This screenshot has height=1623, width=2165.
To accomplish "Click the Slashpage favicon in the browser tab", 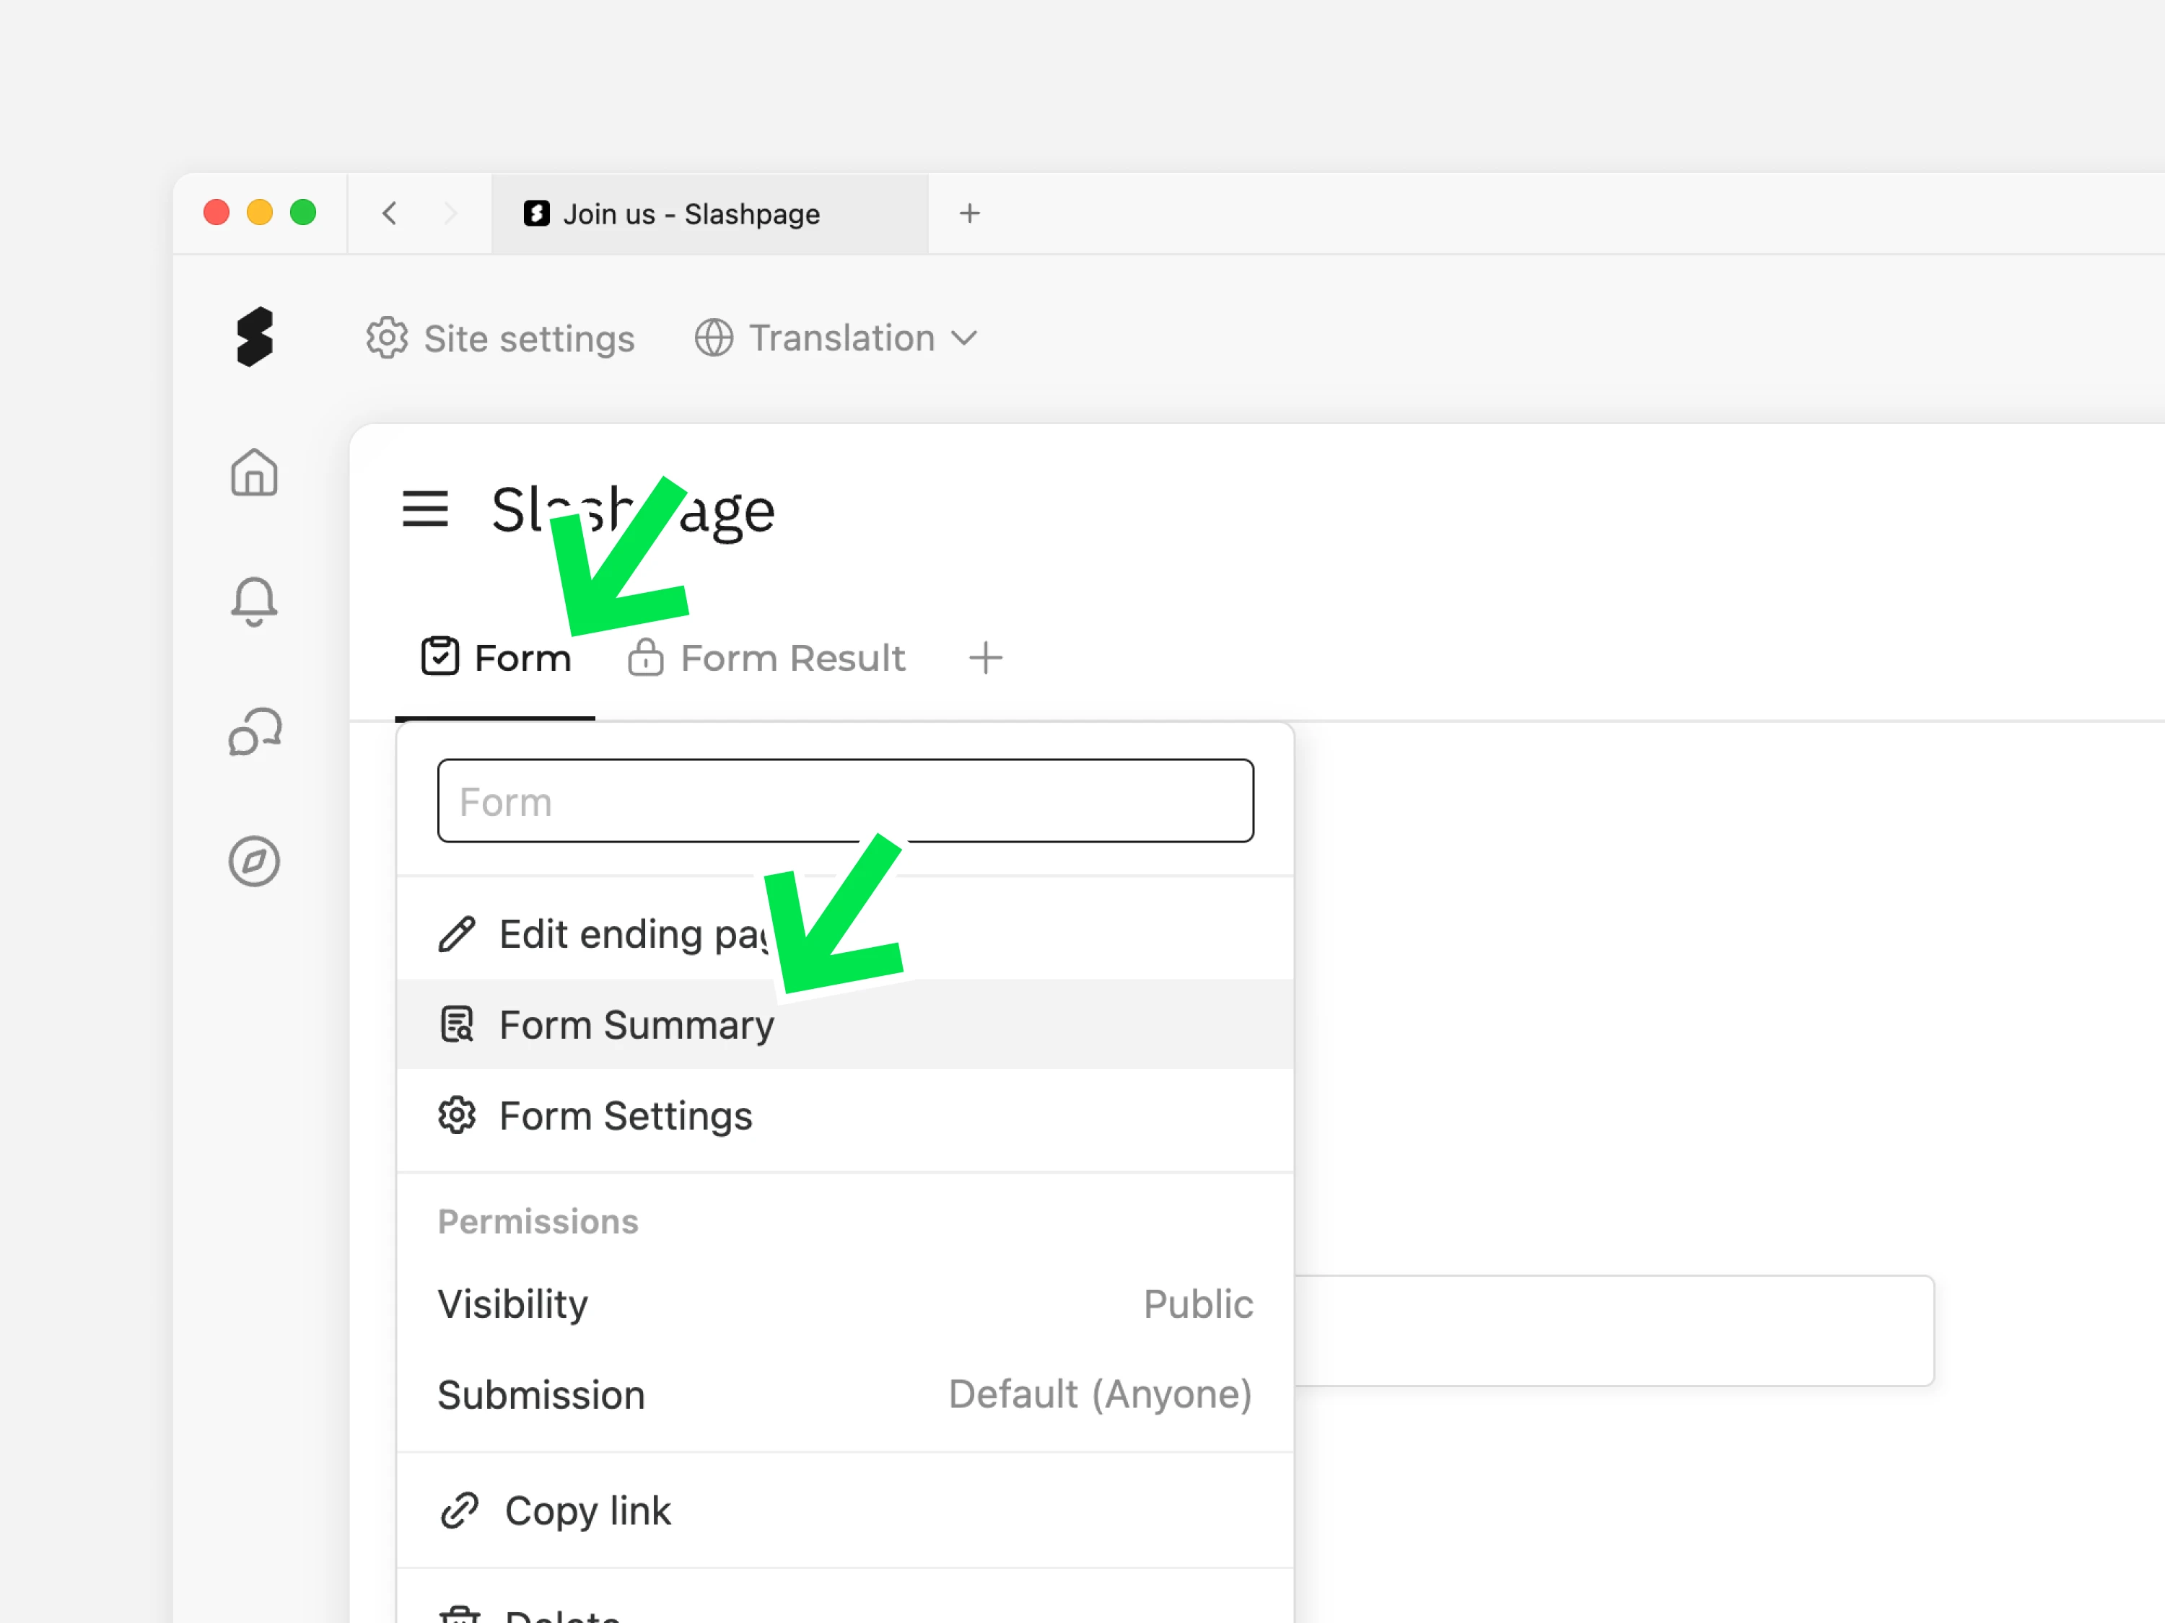I will [x=536, y=214].
